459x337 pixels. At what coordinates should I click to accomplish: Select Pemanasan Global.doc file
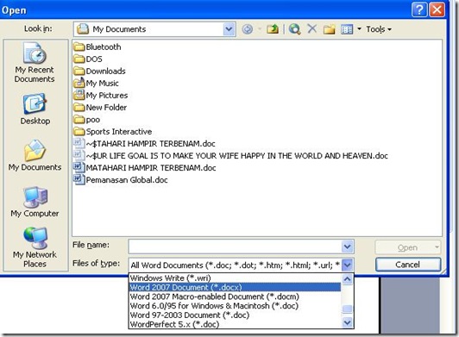(121, 179)
